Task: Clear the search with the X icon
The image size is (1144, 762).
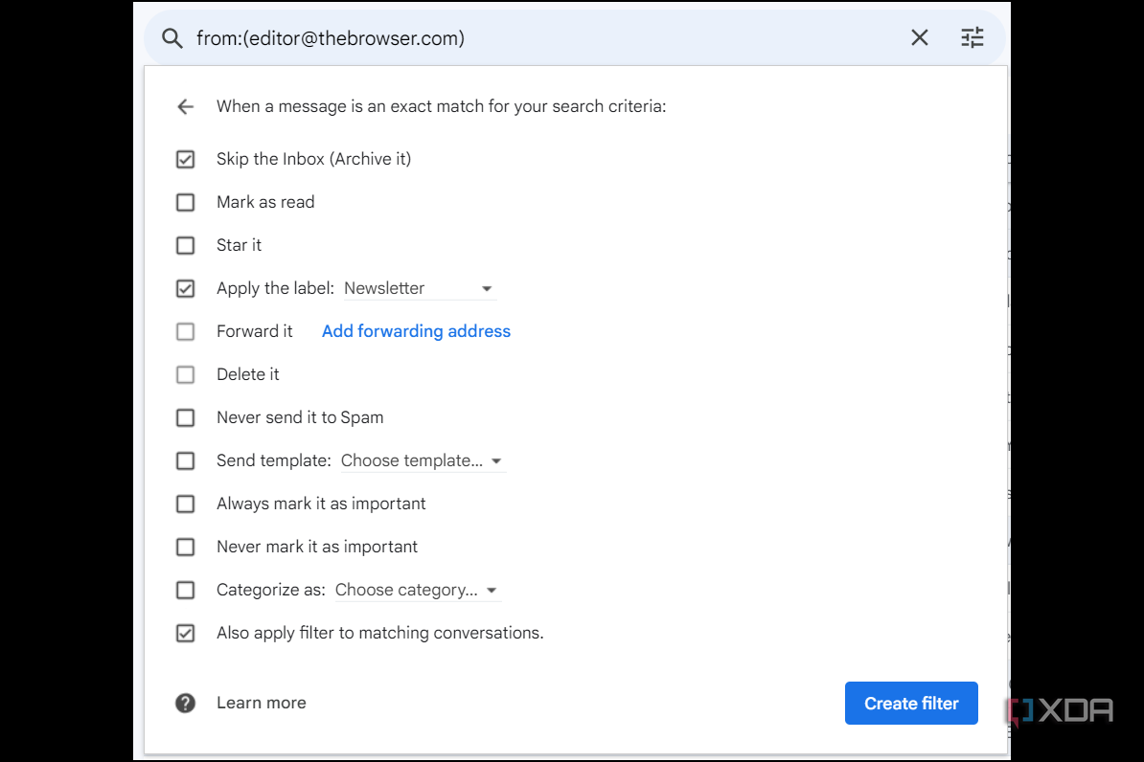Action: (x=919, y=38)
